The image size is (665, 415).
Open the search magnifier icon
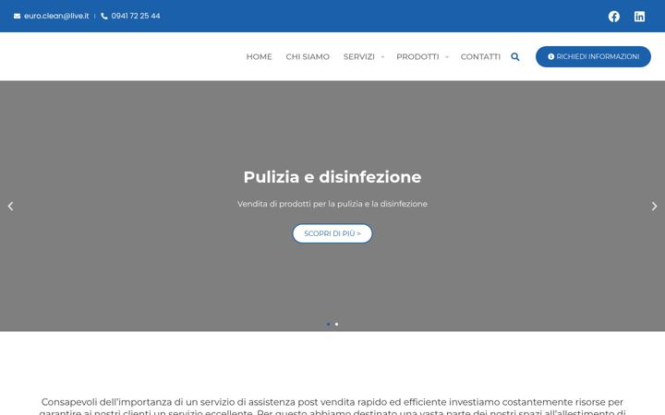point(514,57)
